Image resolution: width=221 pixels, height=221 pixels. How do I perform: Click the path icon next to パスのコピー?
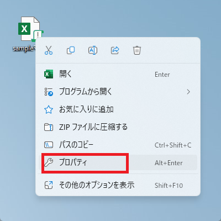[x=49, y=145]
